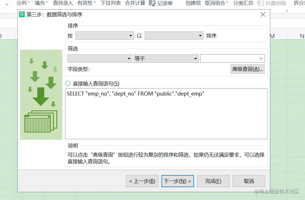Click the WPS spreadsheet icon in dialog title
This screenshot has height=200, width=305.
pos(22,14)
